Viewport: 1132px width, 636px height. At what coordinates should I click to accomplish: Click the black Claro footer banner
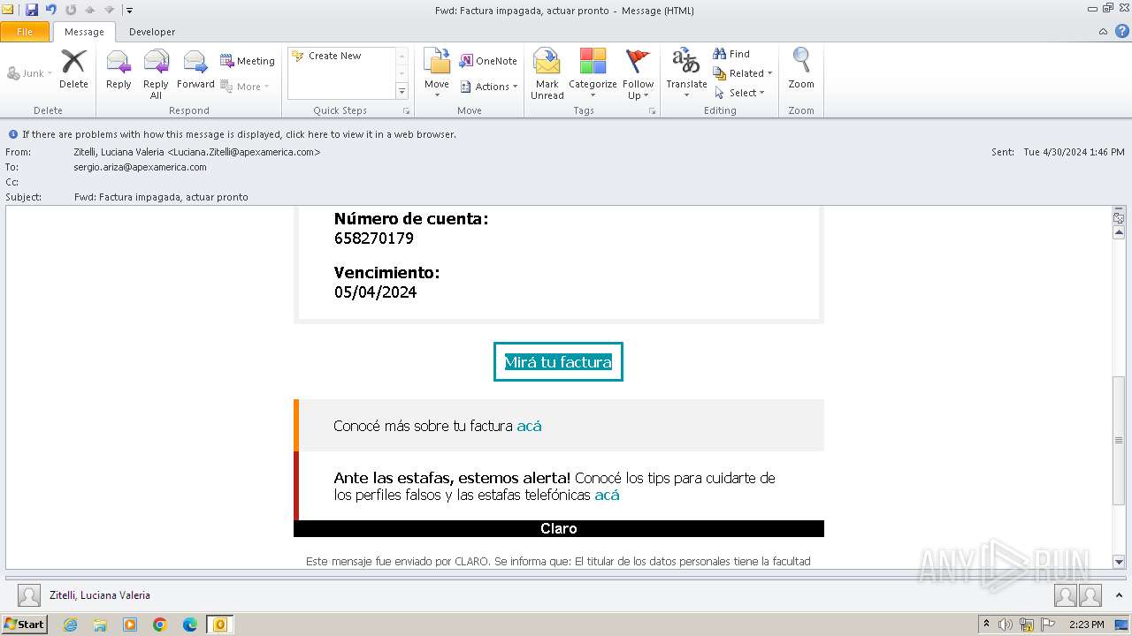559,528
